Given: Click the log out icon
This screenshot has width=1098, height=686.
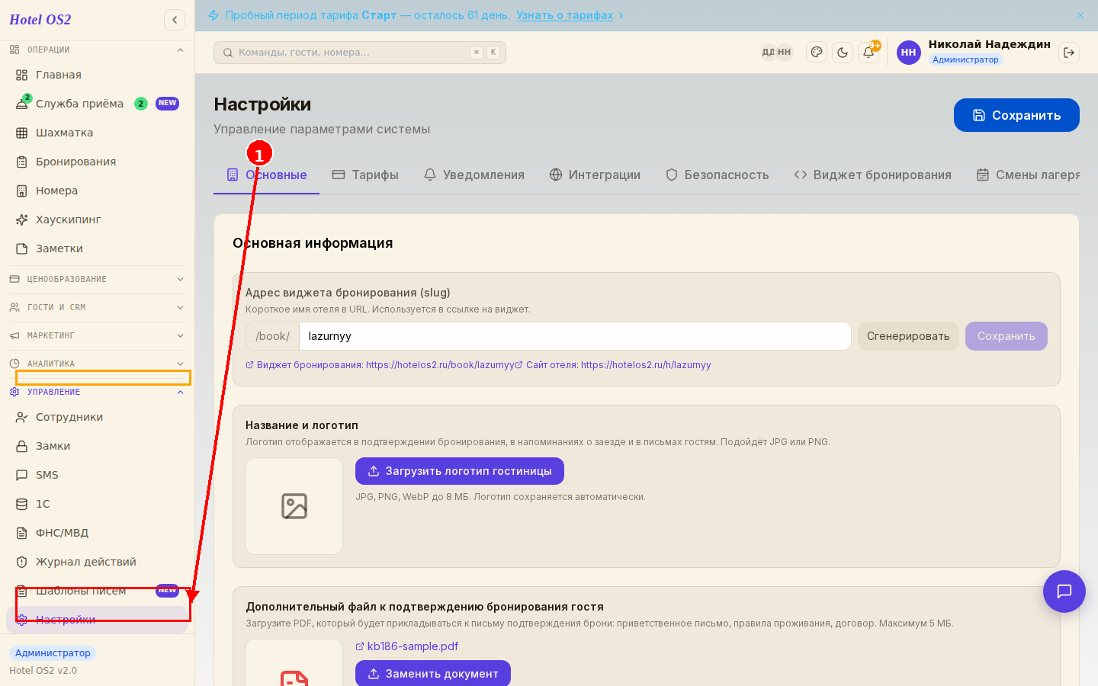Looking at the screenshot, I should (x=1069, y=53).
